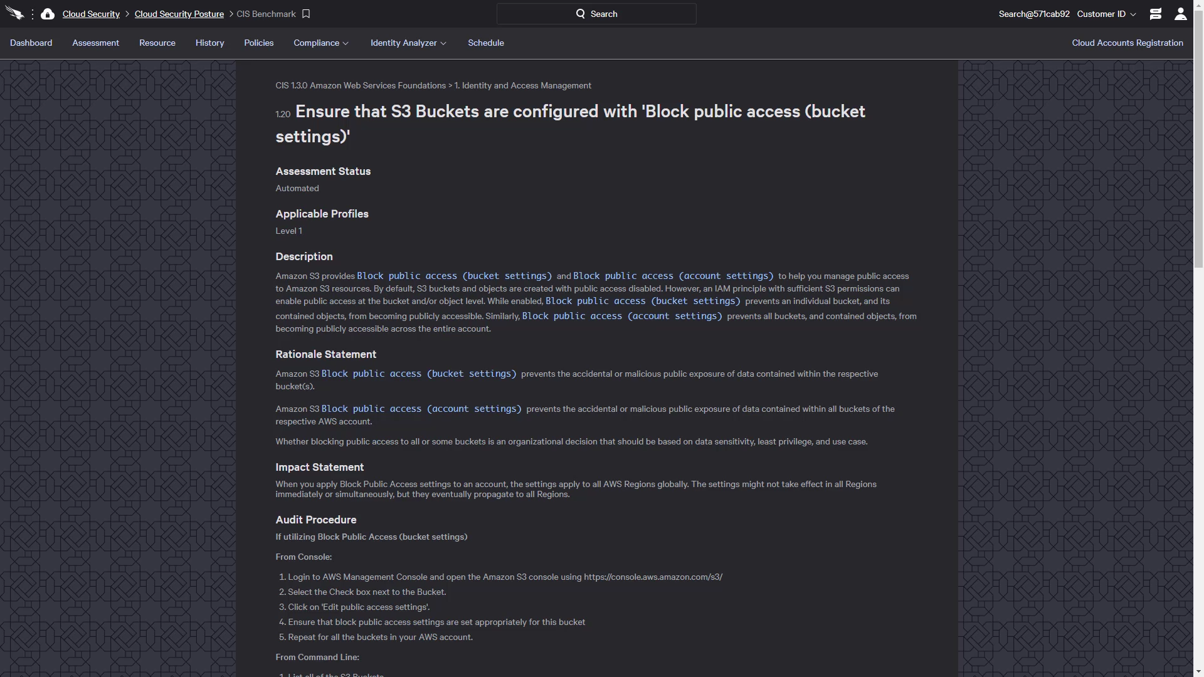The height and width of the screenshot is (677, 1204).
Task: Bookmark the CIS Benchmark page
Action: tap(306, 14)
